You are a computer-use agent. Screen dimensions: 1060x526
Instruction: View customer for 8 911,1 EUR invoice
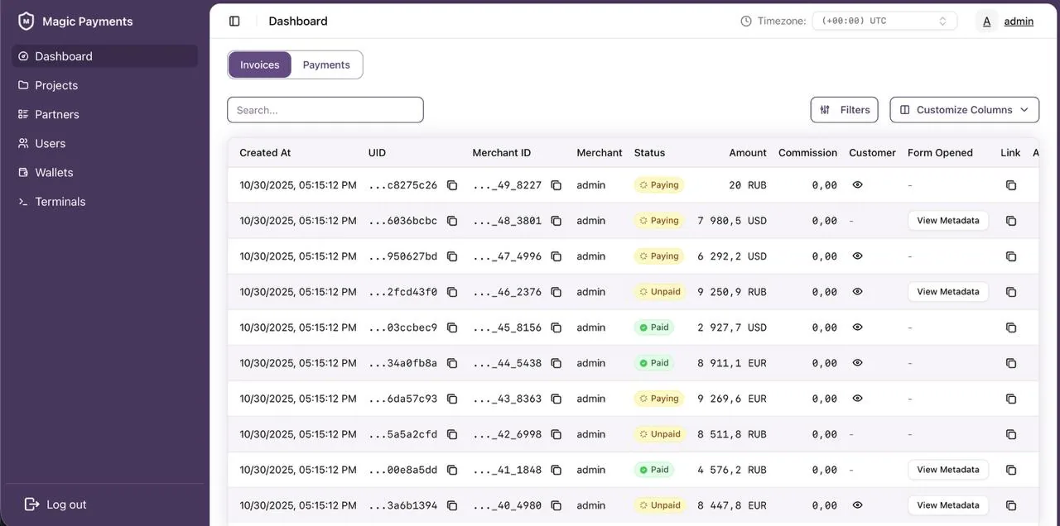[857, 363]
